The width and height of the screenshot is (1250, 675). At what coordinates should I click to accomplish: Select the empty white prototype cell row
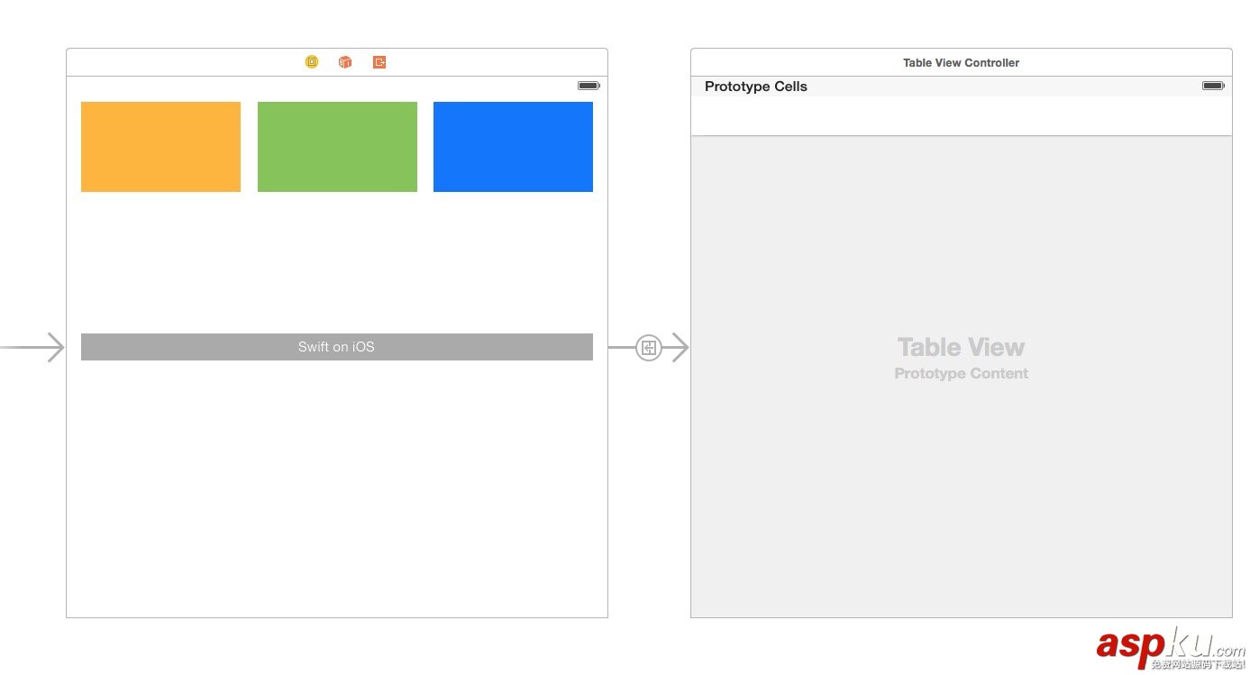961,116
